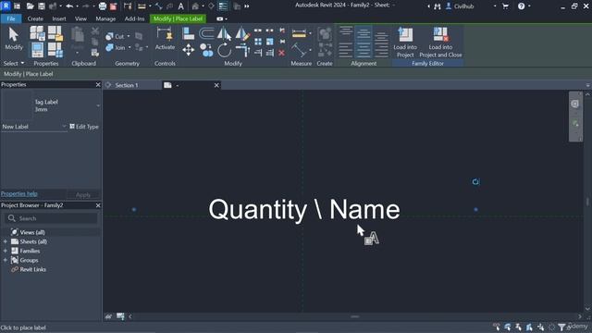Select the Modify arrow tool

click(14, 39)
